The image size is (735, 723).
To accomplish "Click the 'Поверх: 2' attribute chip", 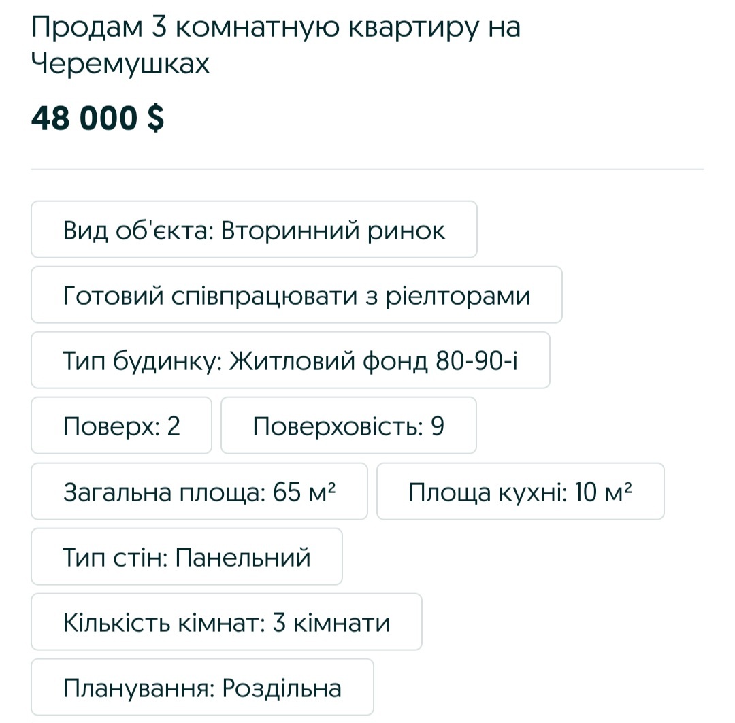I will click(x=121, y=424).
